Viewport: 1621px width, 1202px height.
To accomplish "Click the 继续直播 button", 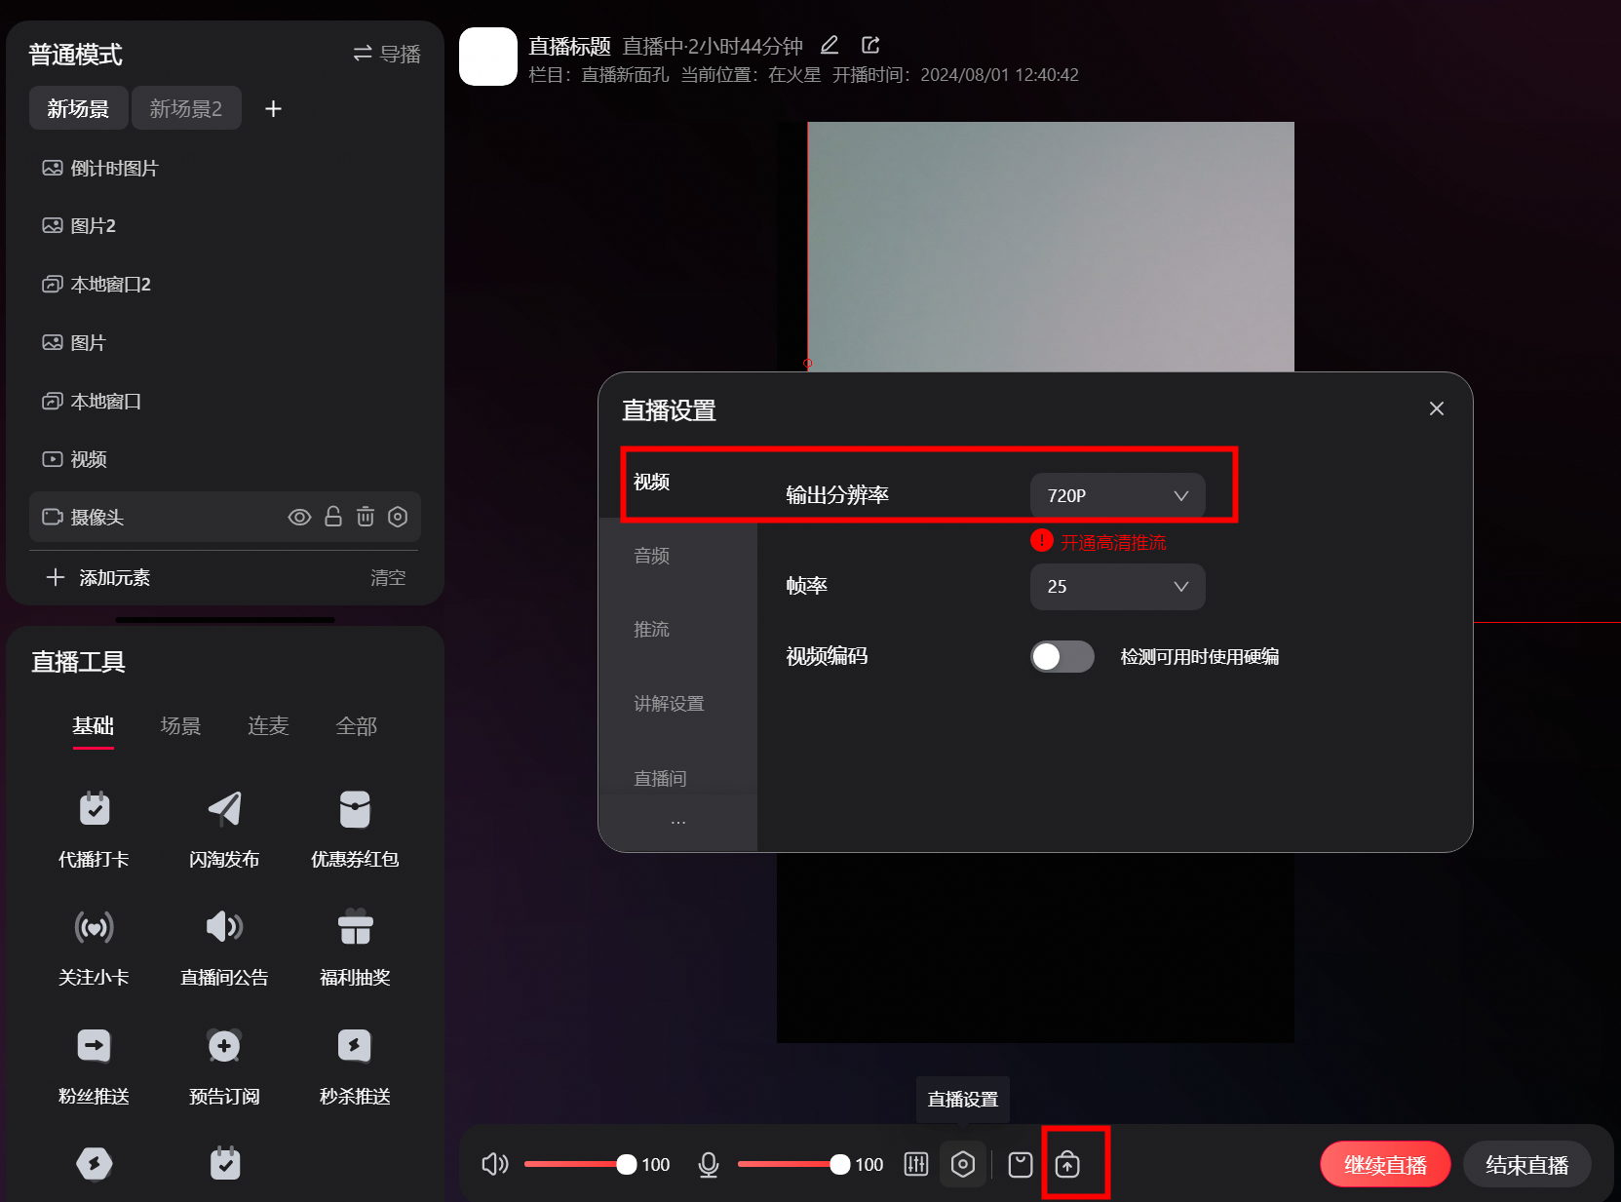I will (x=1385, y=1164).
